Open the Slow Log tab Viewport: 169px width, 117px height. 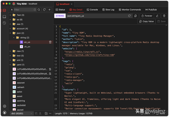[x=108, y=10]
